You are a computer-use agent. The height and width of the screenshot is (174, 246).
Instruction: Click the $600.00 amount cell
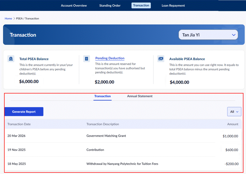232,150
